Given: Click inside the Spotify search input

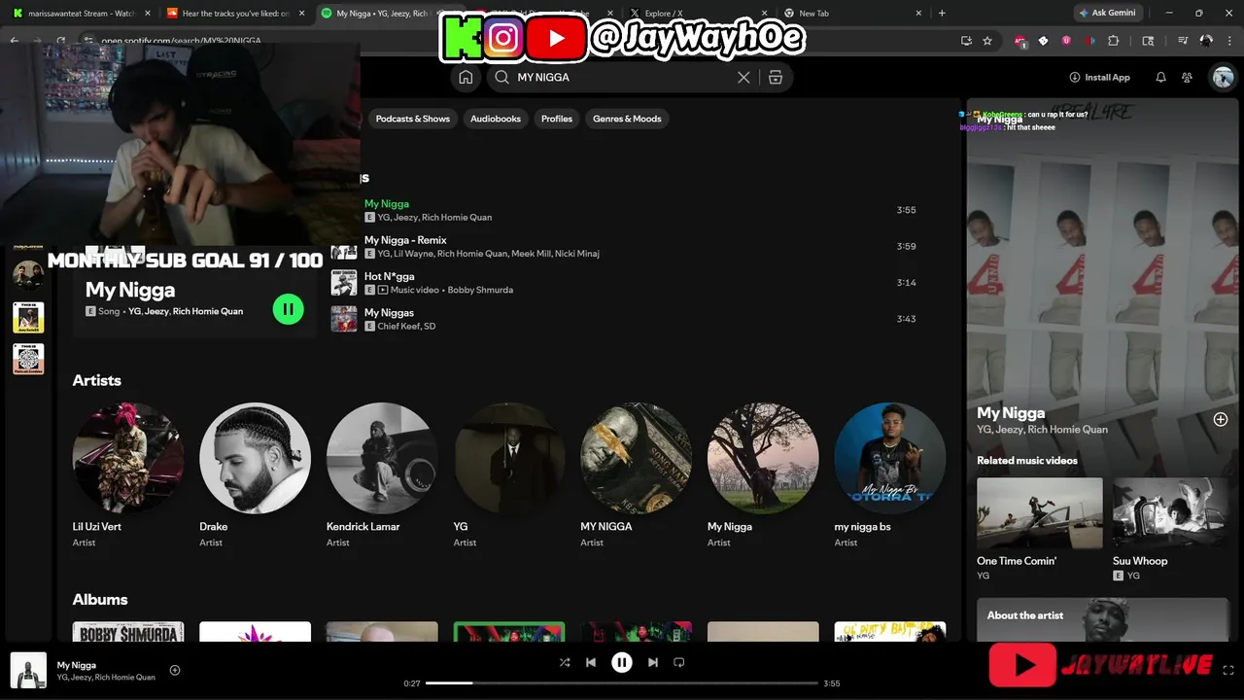Looking at the screenshot, I should click(622, 77).
